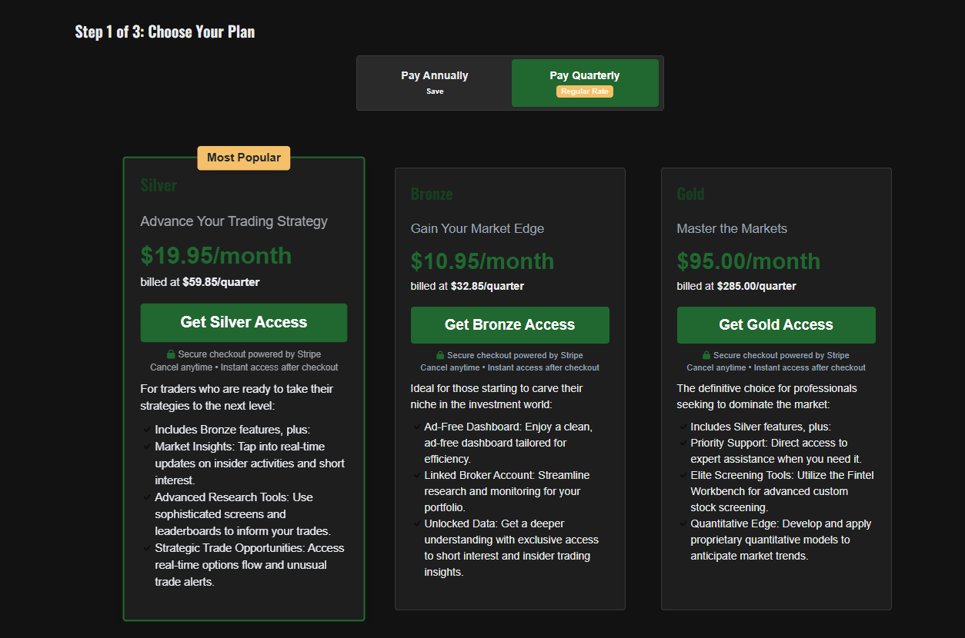Viewport: 965px width, 638px height.
Task: Click the Get Silver Access button
Action: pyautogui.click(x=243, y=323)
